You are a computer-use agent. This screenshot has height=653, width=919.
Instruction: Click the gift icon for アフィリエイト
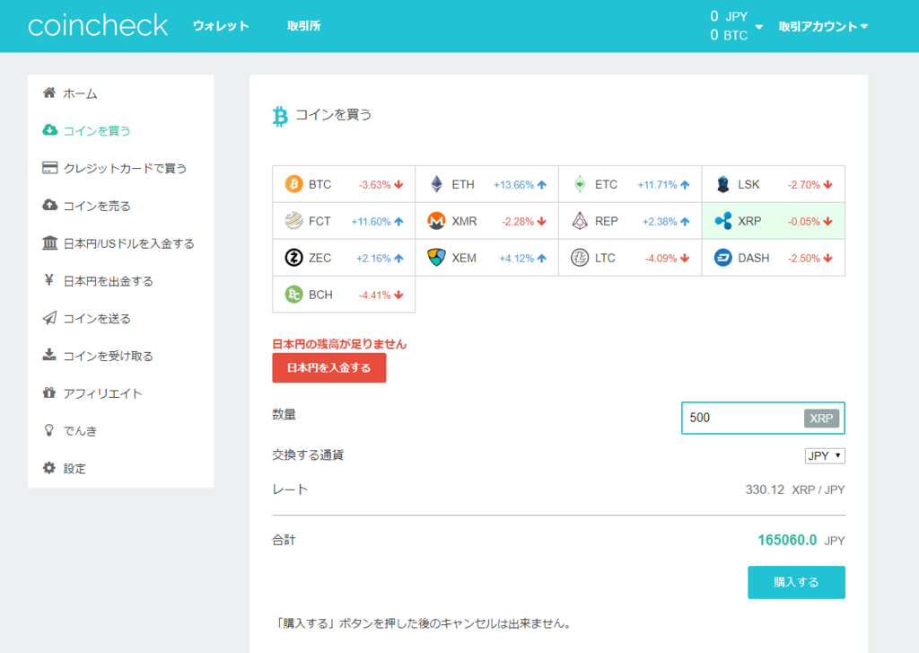pyautogui.click(x=49, y=393)
